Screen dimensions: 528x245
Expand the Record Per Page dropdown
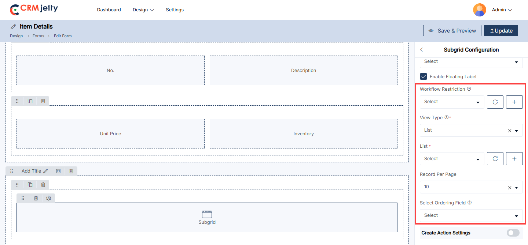[x=516, y=188]
